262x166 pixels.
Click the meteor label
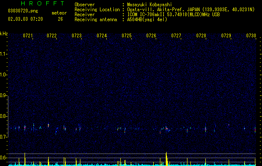[59, 13]
